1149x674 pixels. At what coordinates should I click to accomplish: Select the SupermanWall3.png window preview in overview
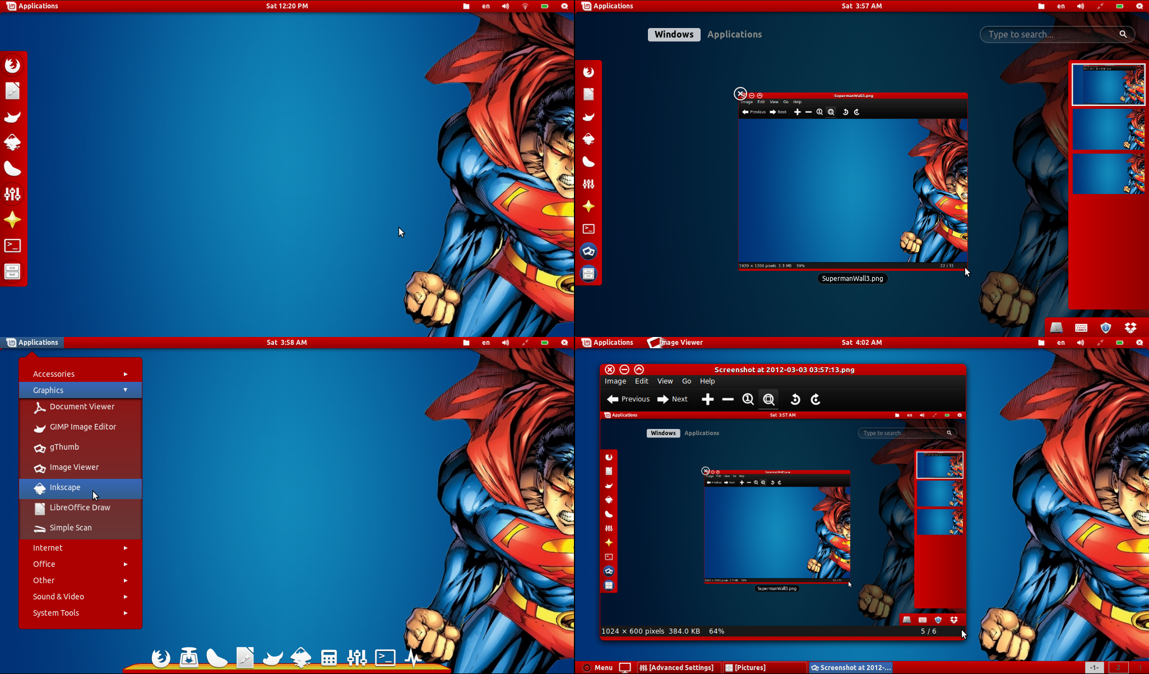(853, 181)
